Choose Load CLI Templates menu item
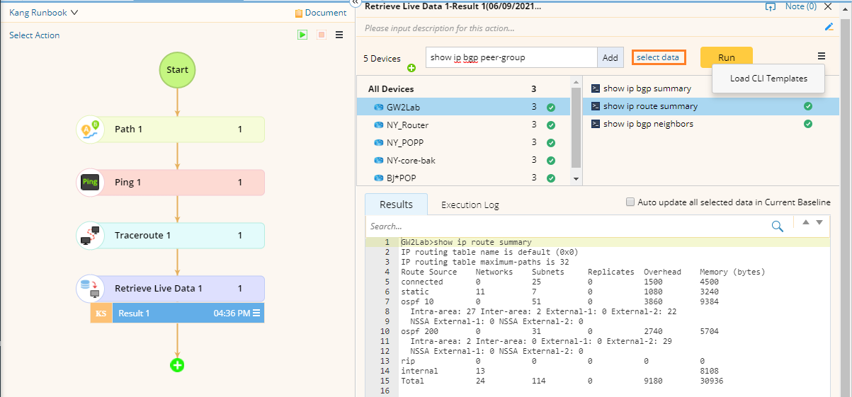The image size is (852, 397). click(768, 79)
